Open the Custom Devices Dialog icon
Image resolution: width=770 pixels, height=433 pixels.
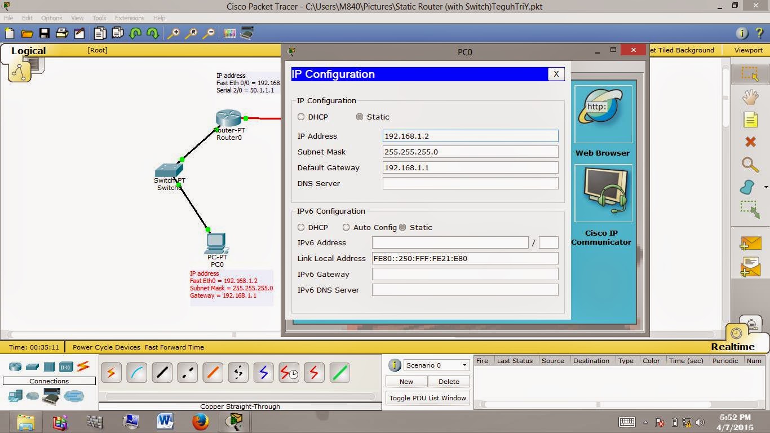(x=247, y=33)
